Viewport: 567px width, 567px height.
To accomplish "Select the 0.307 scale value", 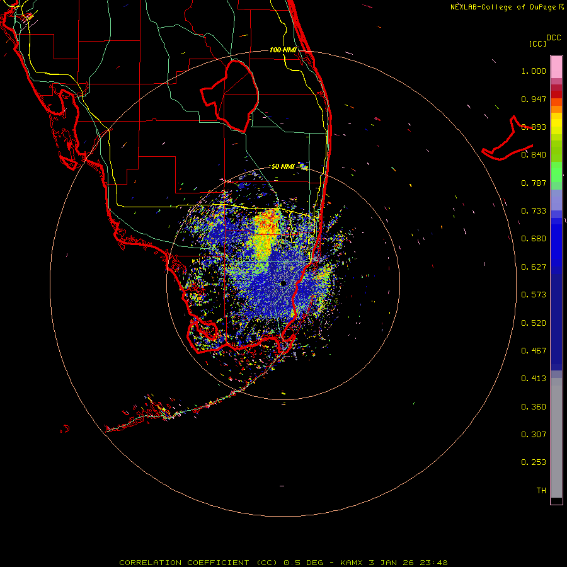I will (534, 435).
